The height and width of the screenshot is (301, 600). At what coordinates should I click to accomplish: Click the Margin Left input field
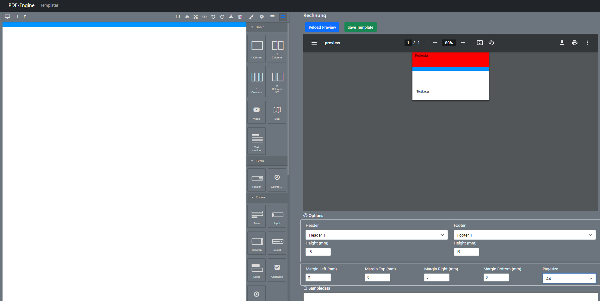point(318,277)
